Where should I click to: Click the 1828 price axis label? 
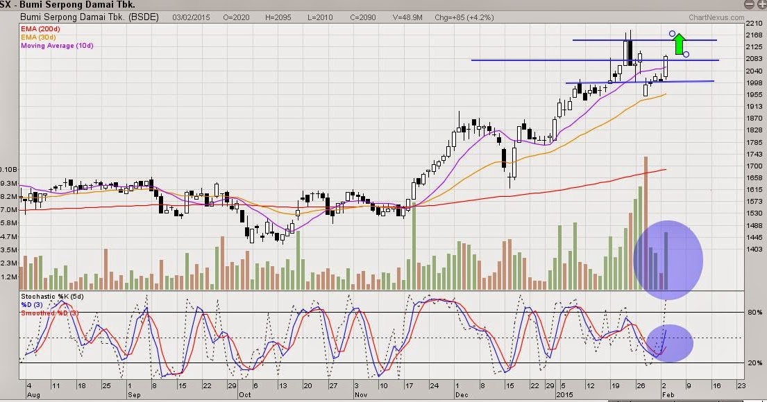755,130
